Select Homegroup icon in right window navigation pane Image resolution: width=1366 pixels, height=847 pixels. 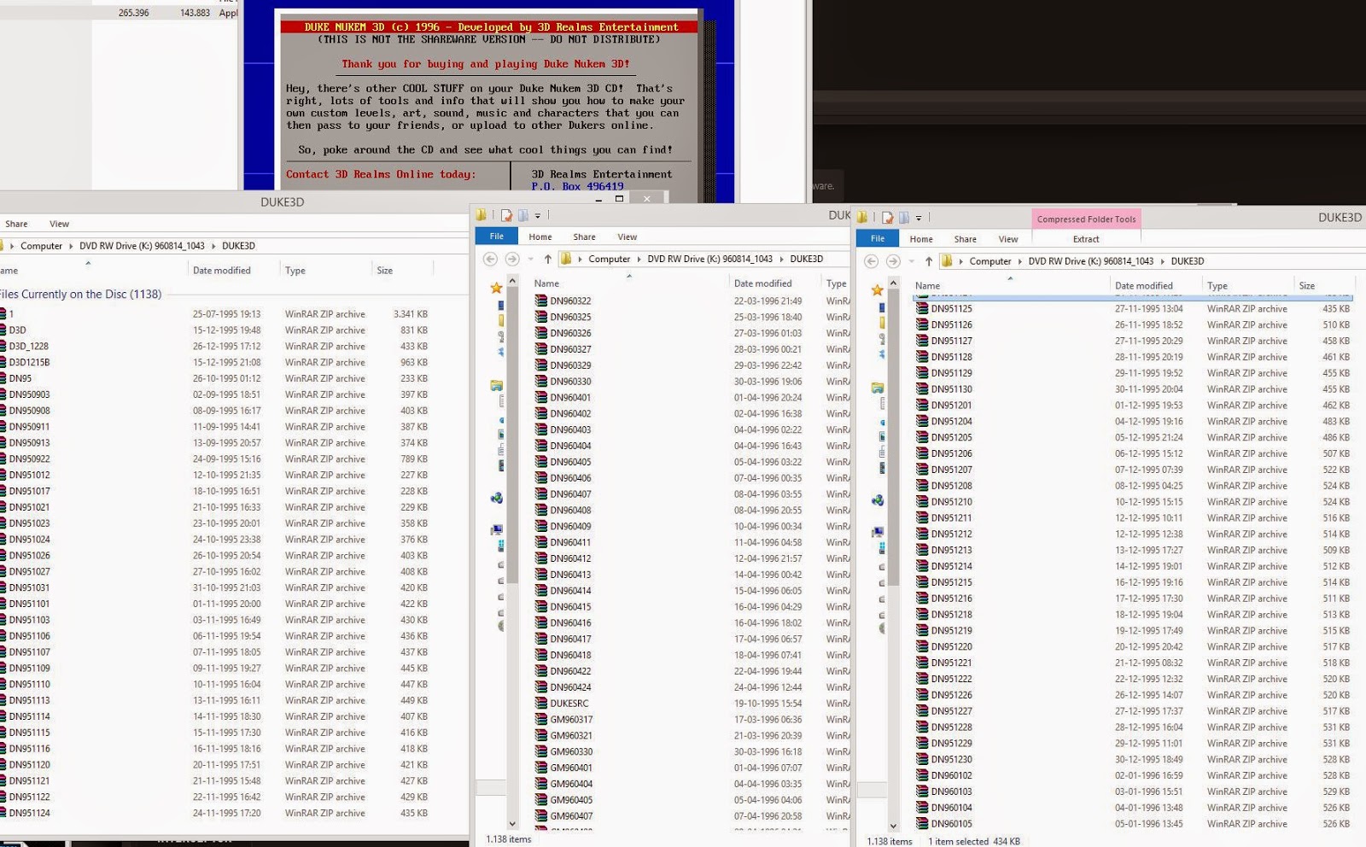877,500
